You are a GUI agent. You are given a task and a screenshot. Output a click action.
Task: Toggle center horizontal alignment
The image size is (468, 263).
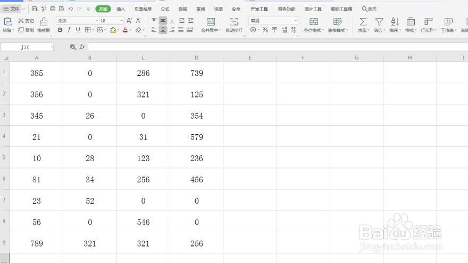[x=163, y=30]
